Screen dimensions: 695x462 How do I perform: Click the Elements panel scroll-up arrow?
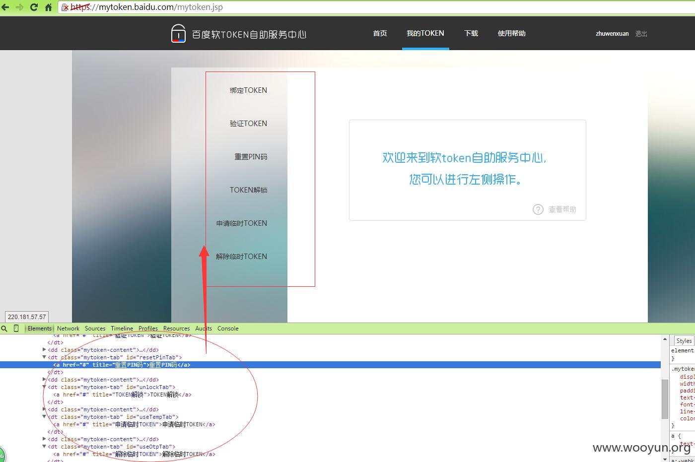665,339
